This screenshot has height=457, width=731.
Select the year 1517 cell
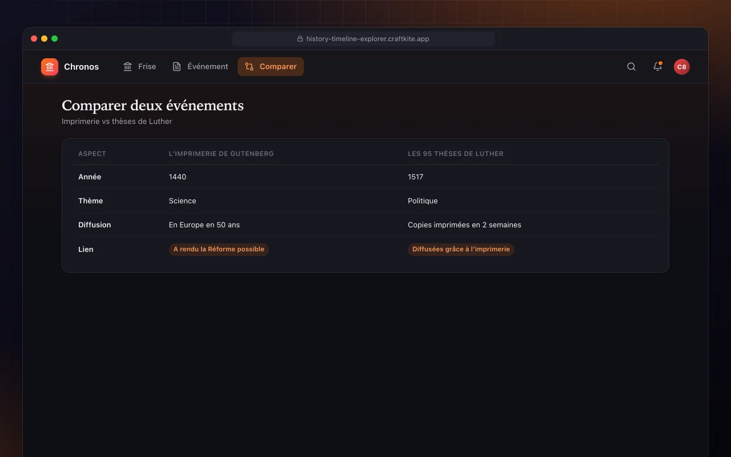click(415, 177)
